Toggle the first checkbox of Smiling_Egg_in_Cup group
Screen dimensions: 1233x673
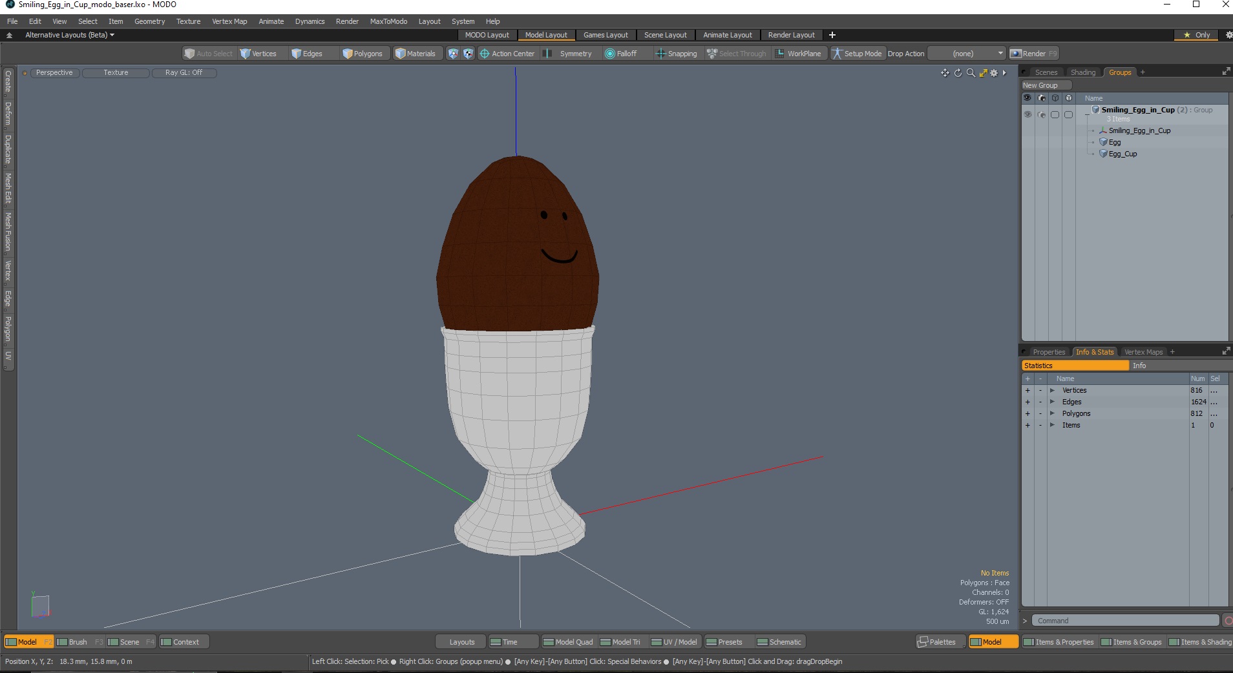click(1055, 114)
